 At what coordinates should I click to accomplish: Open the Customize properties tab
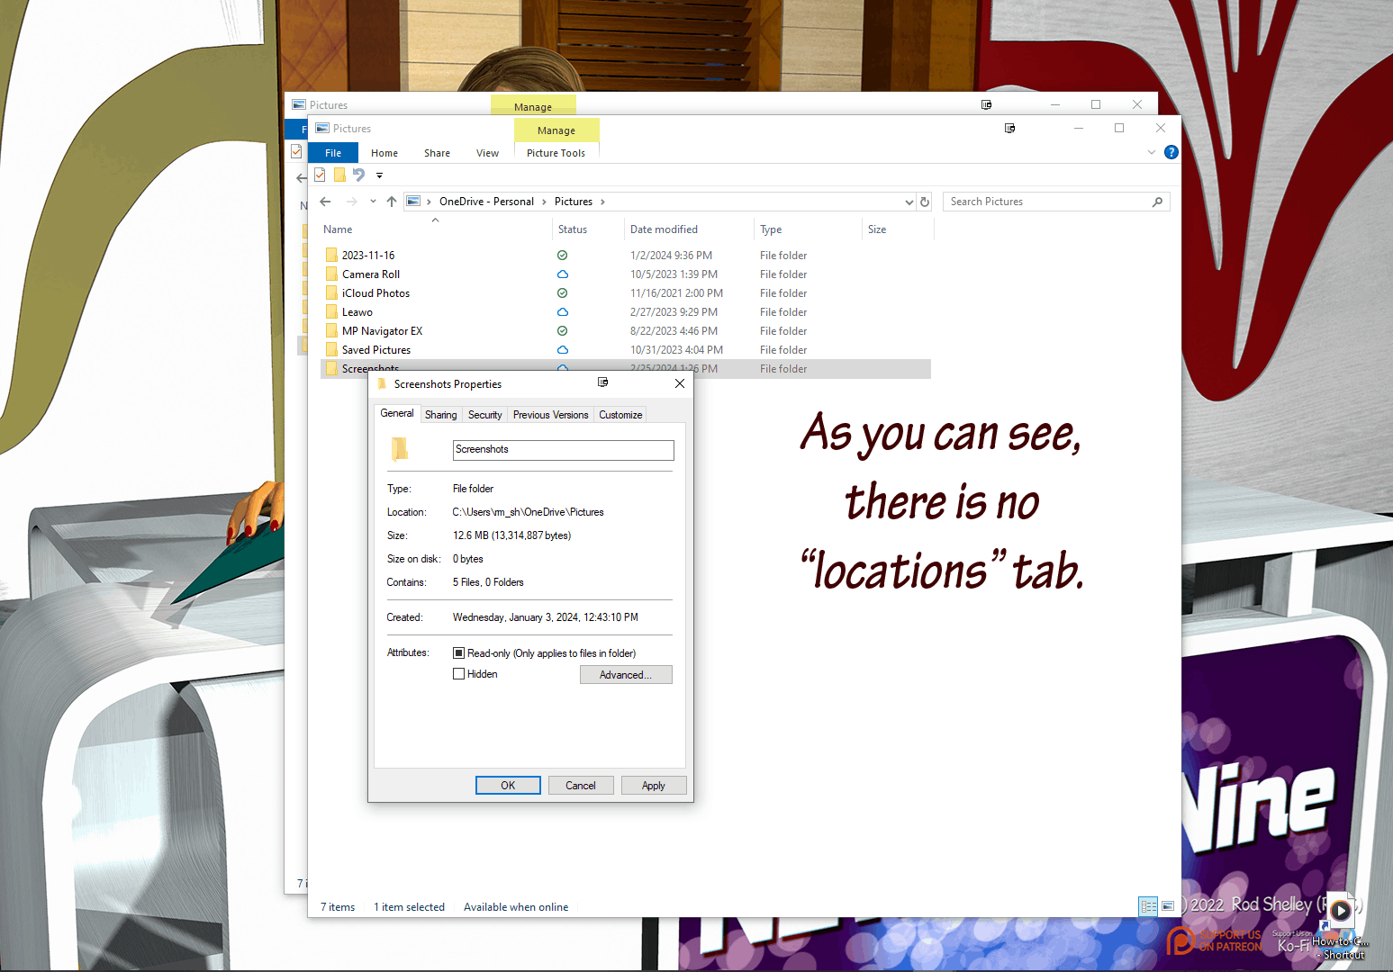pos(620,415)
